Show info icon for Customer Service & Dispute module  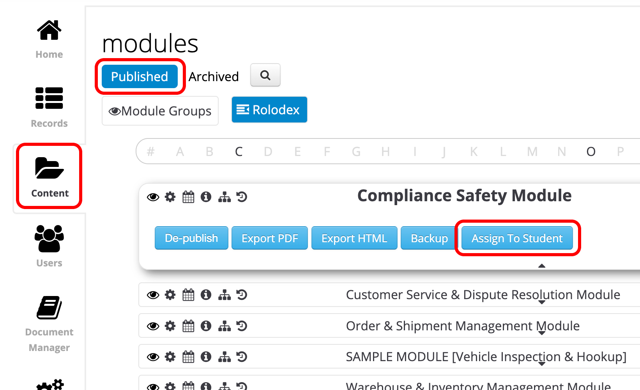tap(206, 295)
